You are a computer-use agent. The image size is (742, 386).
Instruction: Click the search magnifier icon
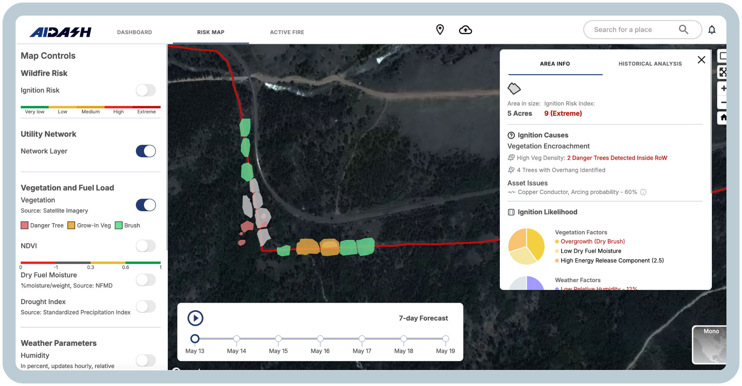(x=683, y=29)
